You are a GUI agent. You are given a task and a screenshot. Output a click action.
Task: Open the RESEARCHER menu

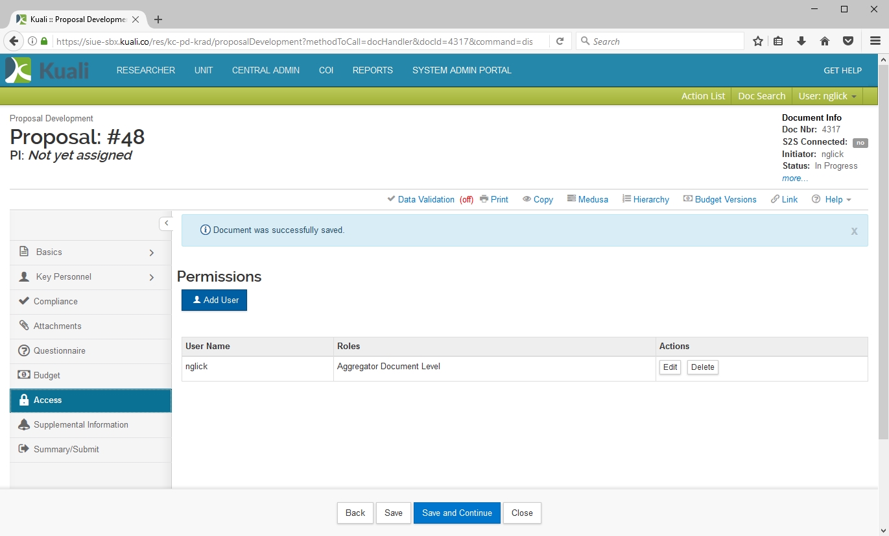[x=146, y=70]
